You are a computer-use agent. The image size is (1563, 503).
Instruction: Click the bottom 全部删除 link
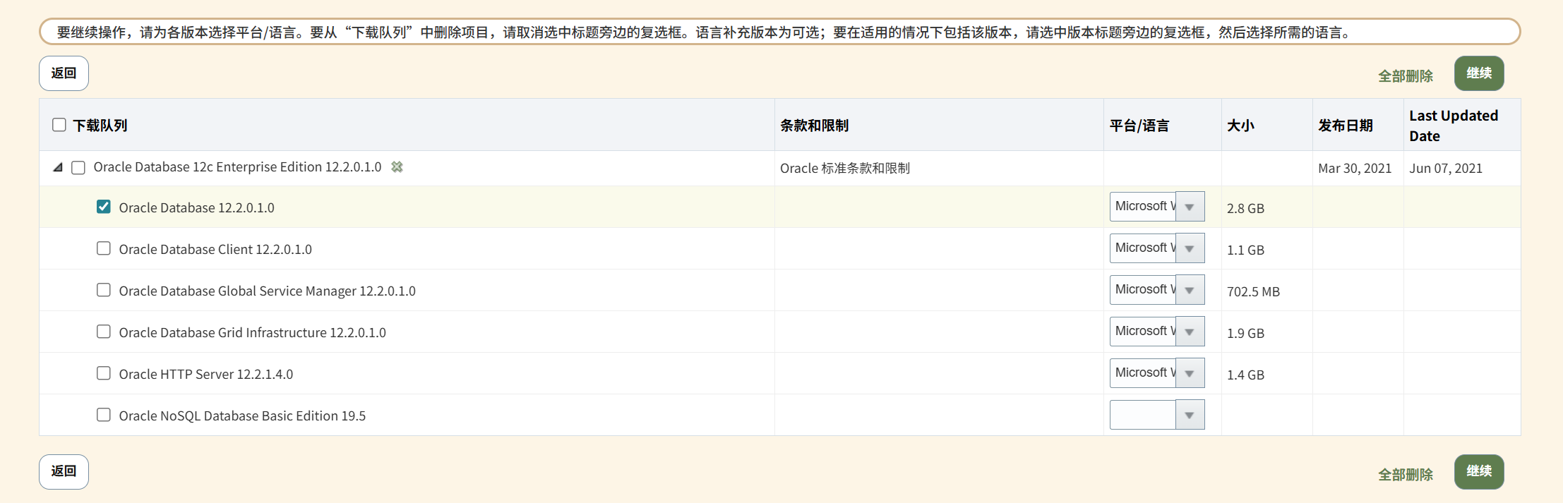point(1406,475)
